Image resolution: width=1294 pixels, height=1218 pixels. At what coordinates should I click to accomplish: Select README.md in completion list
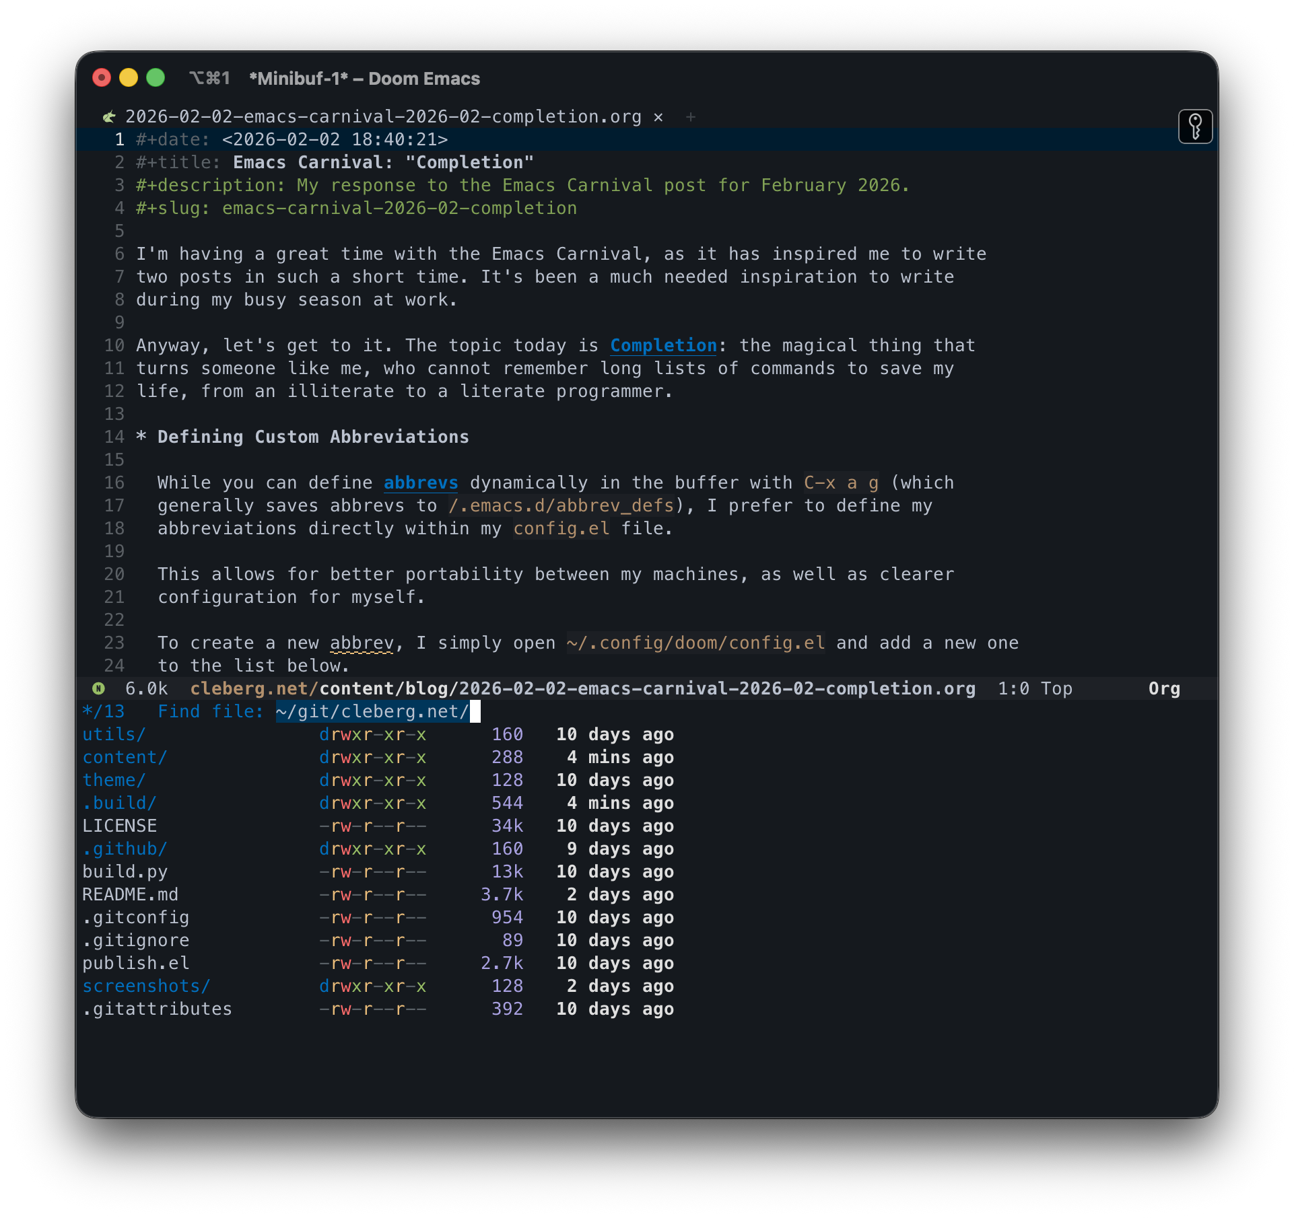click(130, 894)
